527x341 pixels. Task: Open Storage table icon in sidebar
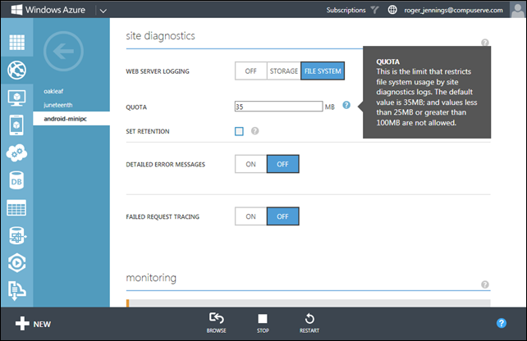pyautogui.click(x=16, y=207)
